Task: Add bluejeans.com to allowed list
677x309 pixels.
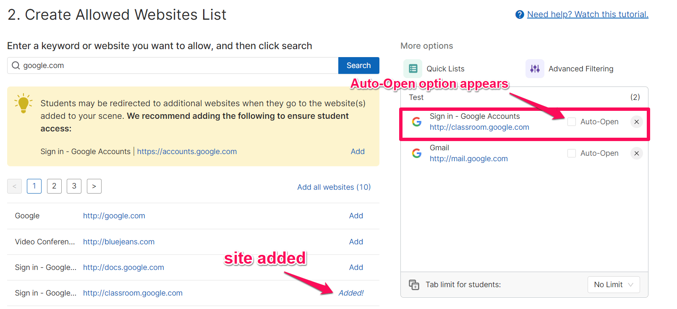Action: [356, 242]
